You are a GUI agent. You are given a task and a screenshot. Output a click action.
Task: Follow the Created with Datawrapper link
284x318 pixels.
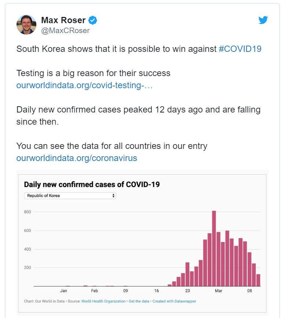174,301
